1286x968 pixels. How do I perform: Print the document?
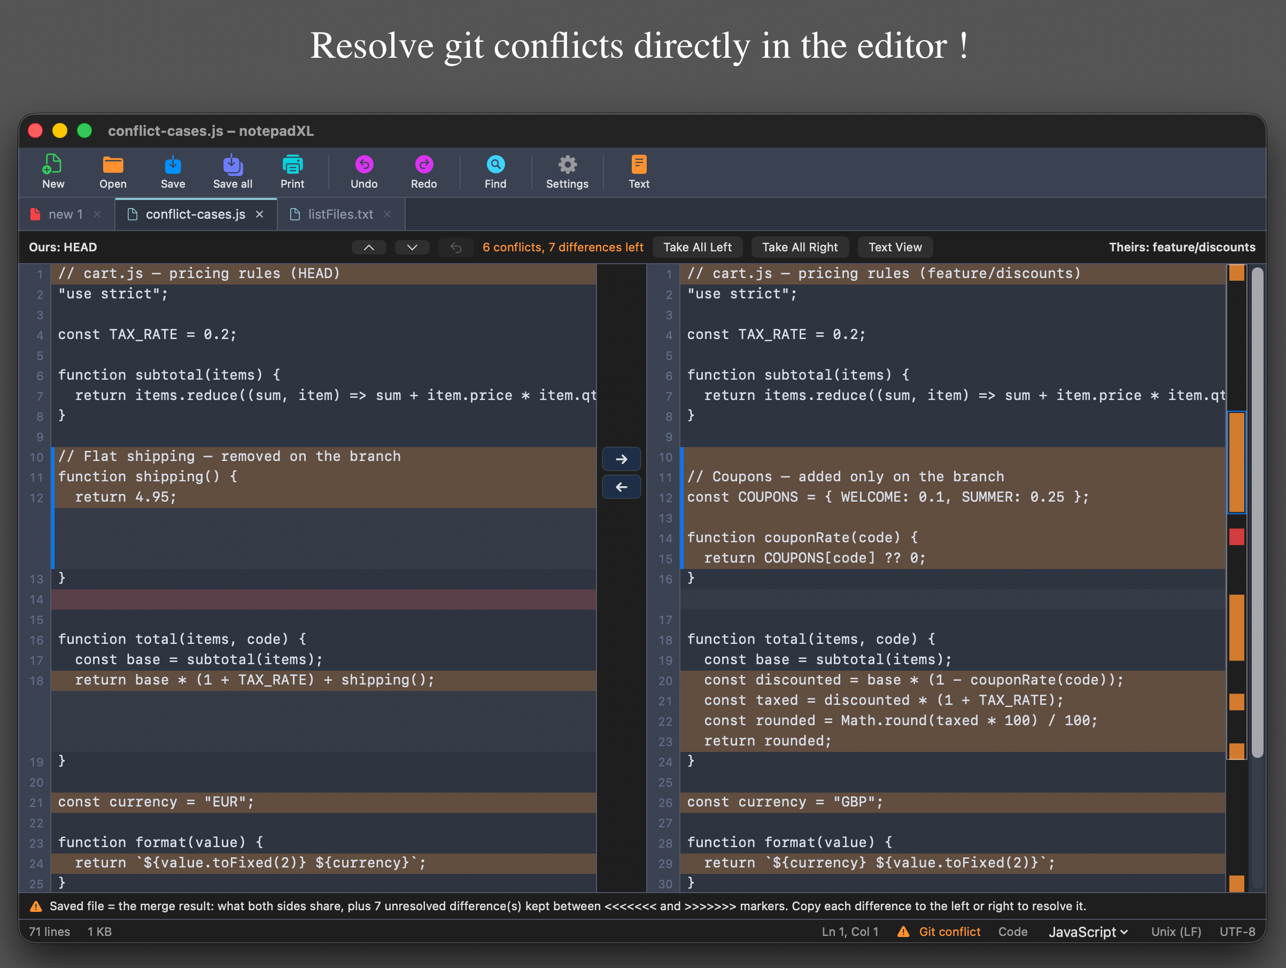pyautogui.click(x=292, y=165)
